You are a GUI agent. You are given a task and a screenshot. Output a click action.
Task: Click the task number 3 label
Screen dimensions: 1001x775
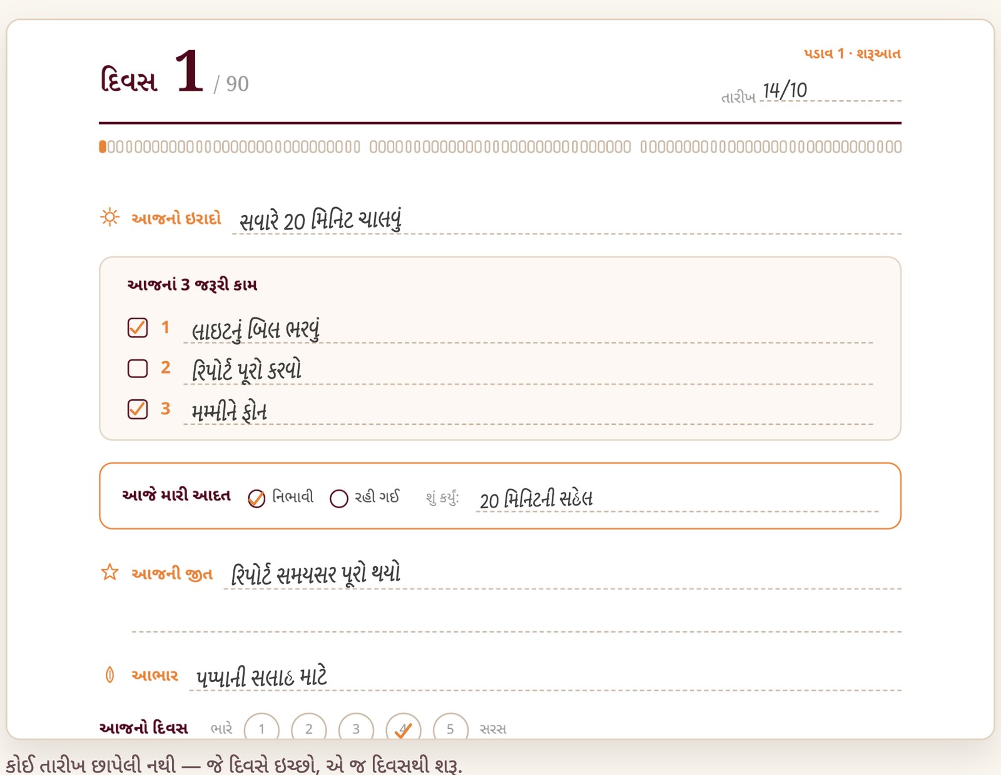pyautogui.click(x=165, y=408)
